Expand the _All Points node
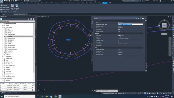This screenshot has width=174, height=98. 5,53
